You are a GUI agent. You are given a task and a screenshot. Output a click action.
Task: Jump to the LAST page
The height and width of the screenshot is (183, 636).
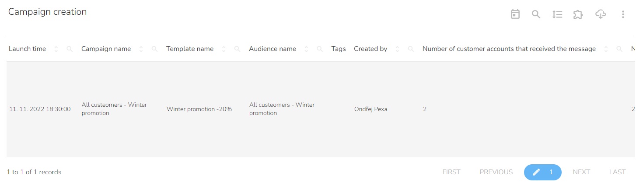(618, 172)
